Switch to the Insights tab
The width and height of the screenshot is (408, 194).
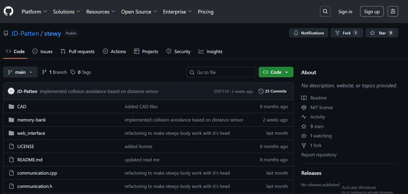tap(210, 51)
